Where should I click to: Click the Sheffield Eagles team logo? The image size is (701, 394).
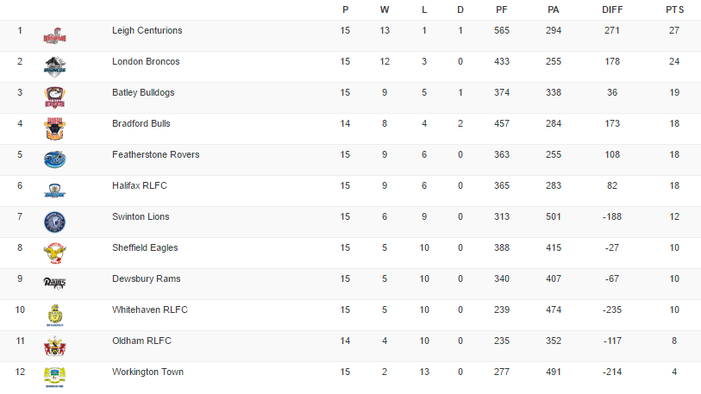54,253
